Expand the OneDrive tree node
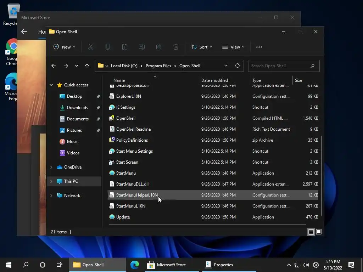 click(x=51, y=167)
